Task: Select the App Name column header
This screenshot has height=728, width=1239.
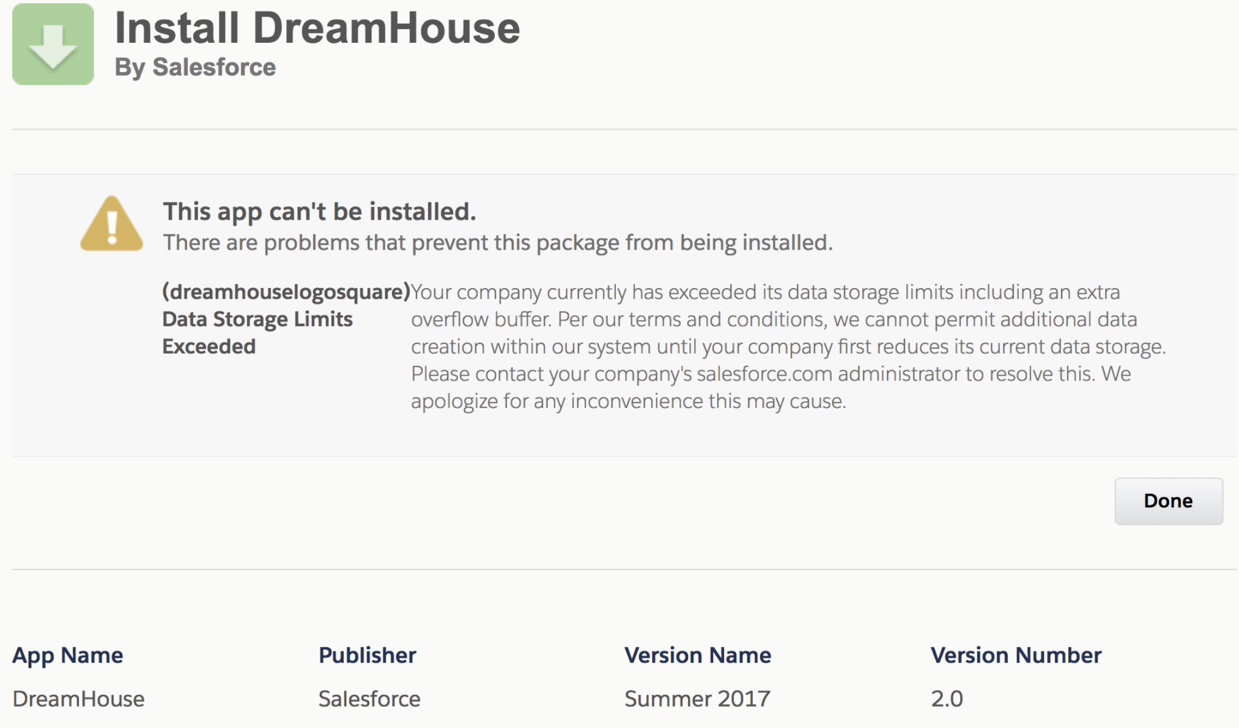Action: click(x=68, y=655)
